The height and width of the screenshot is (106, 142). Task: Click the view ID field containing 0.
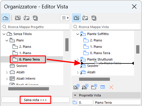click(85, 103)
